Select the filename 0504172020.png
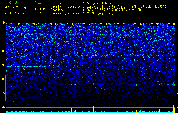The height and width of the screenshot is (113, 178). click(x=14, y=7)
